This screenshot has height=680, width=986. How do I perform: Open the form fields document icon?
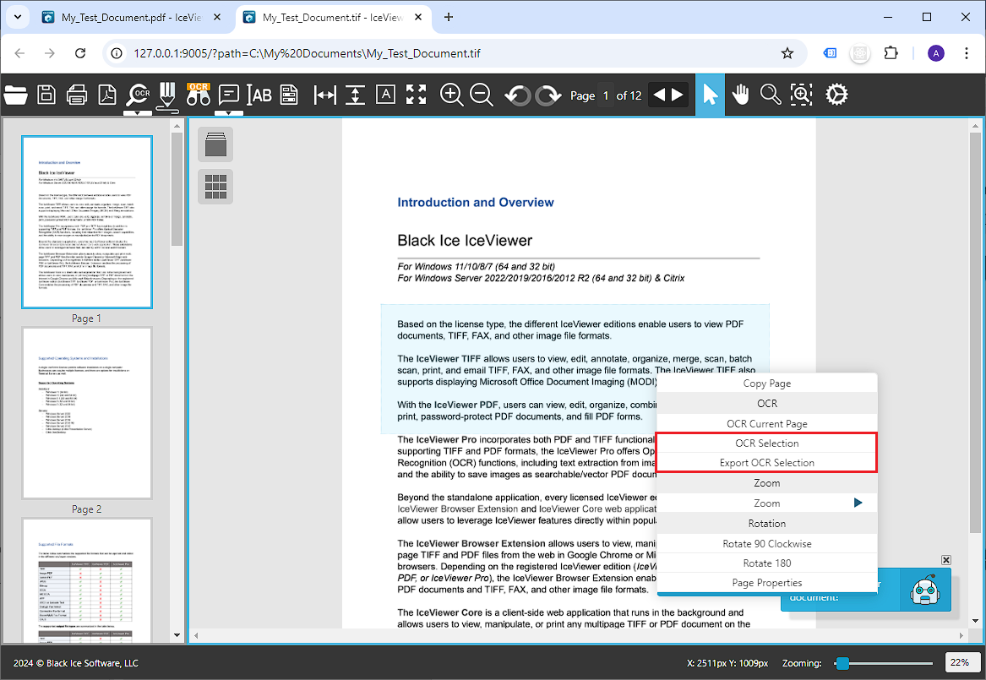click(289, 95)
